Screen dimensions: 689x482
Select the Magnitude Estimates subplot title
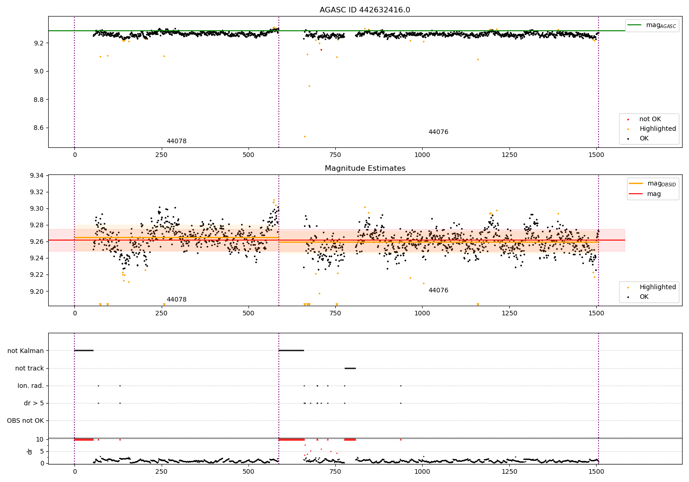(365, 168)
